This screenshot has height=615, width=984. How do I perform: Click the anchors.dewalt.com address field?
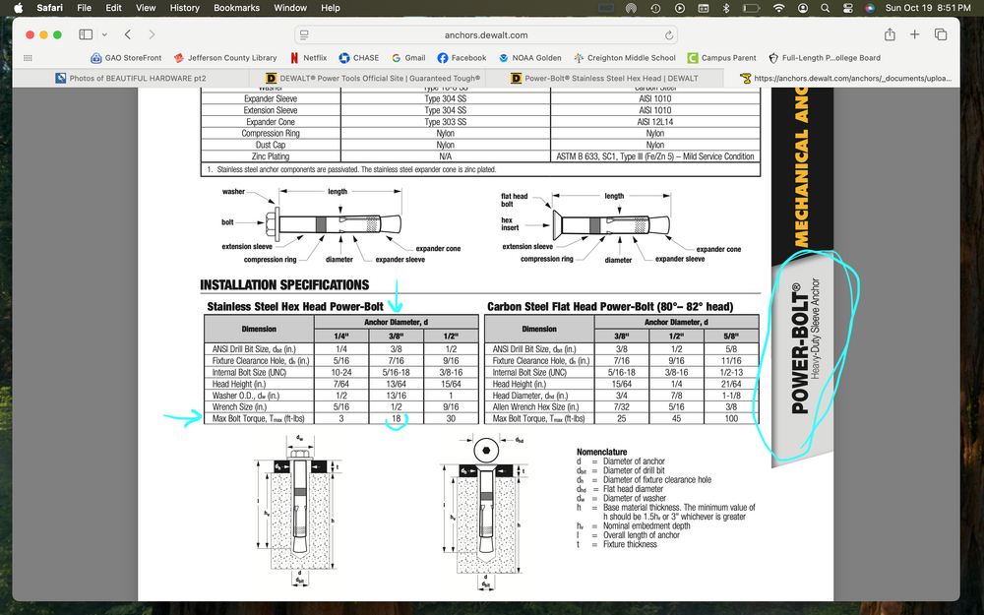(486, 35)
